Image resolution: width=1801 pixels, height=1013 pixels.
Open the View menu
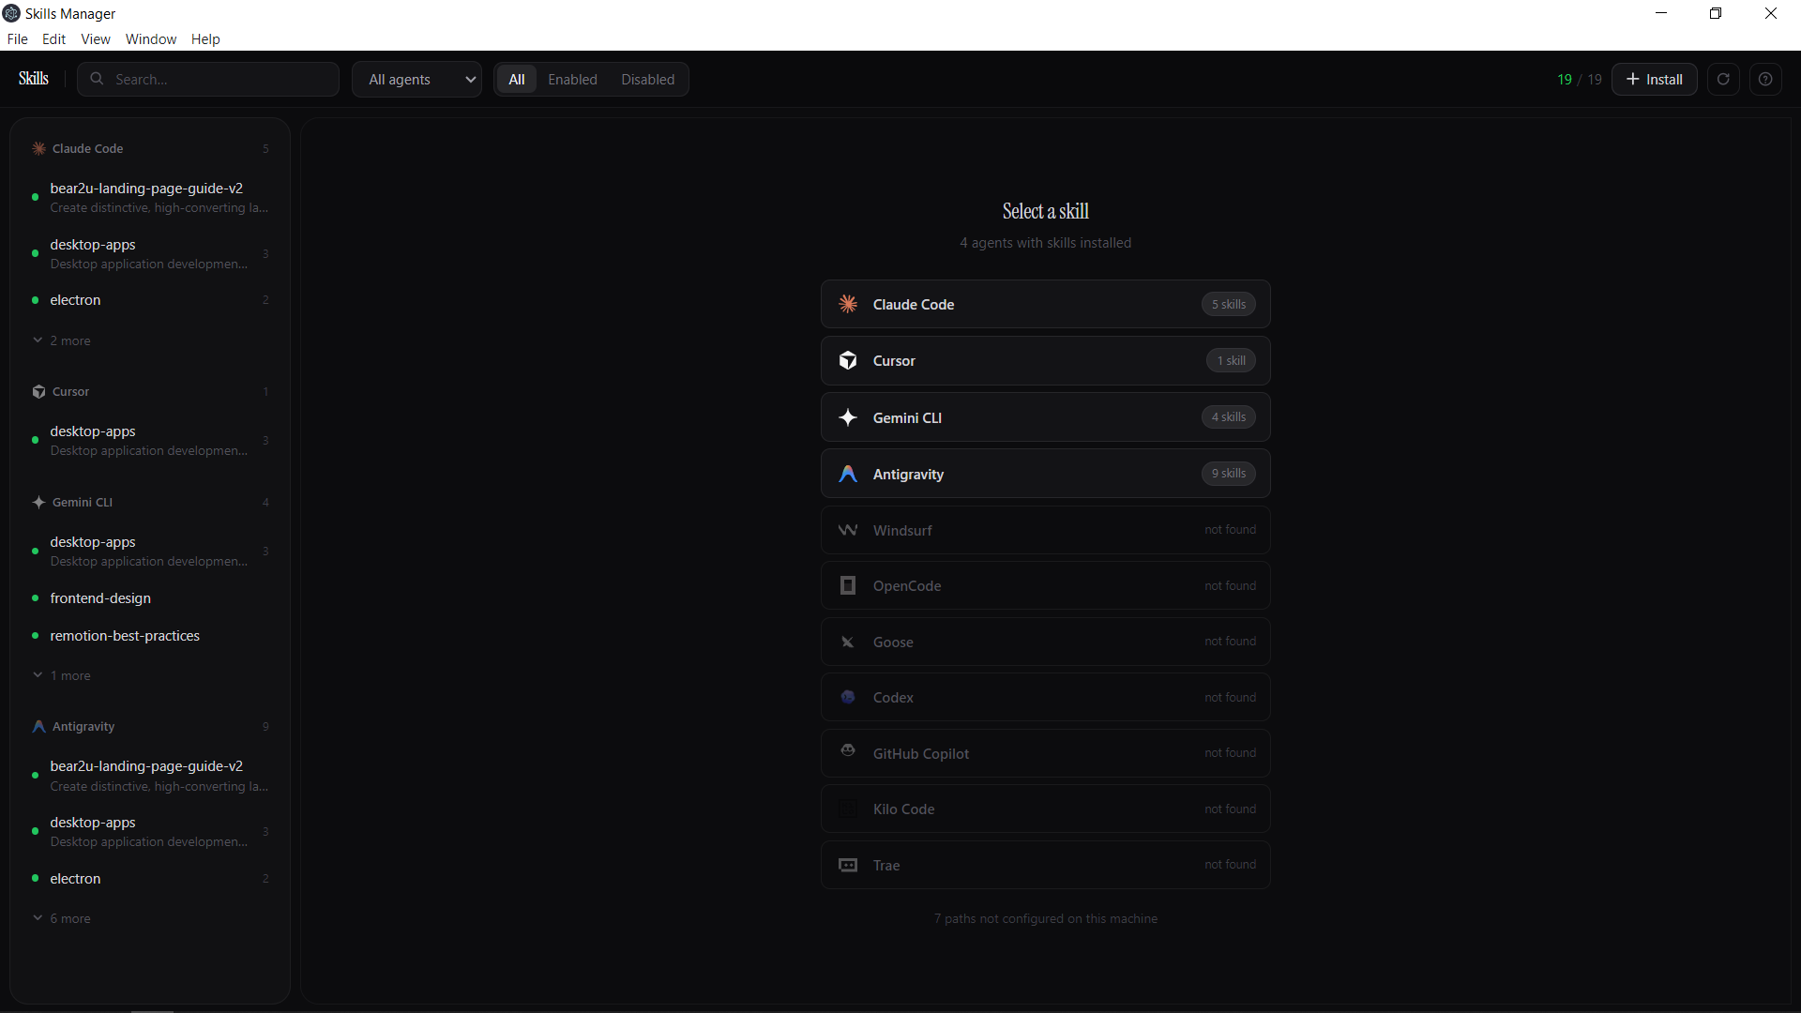click(x=95, y=38)
